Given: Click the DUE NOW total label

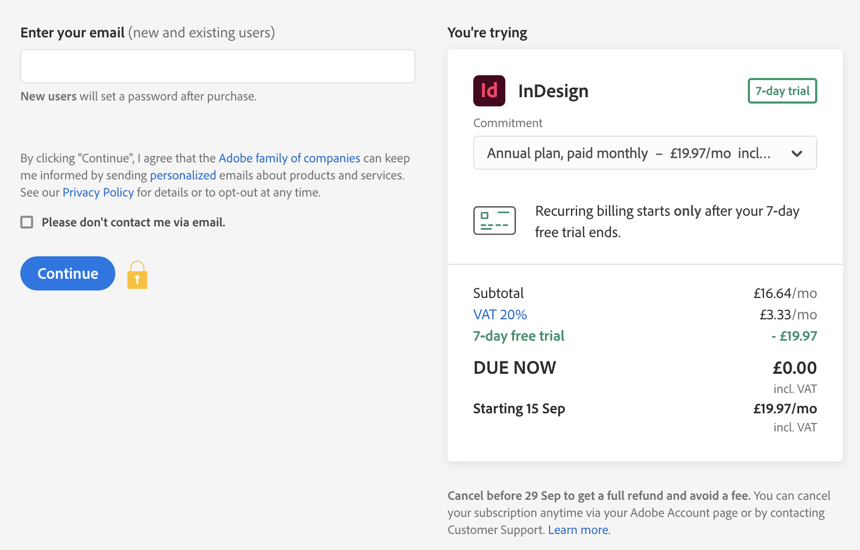Looking at the screenshot, I should (x=514, y=368).
